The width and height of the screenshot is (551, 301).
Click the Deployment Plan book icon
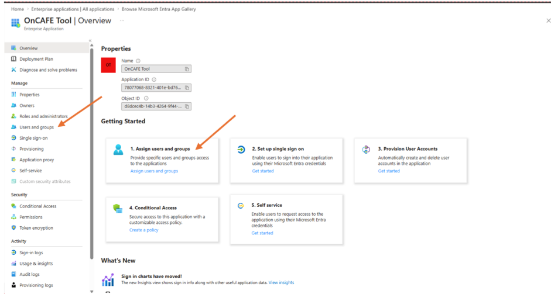13,59
